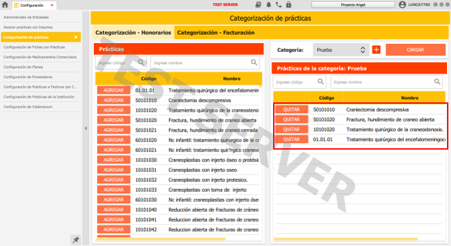Open Administrador de Entidades menu item
The width and height of the screenshot is (451, 246).
pyautogui.click(x=40, y=17)
